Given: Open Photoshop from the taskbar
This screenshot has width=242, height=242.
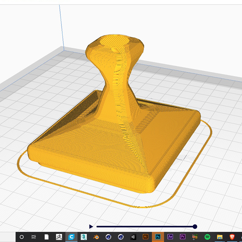Looking at the screenshot, I should 158,237.
